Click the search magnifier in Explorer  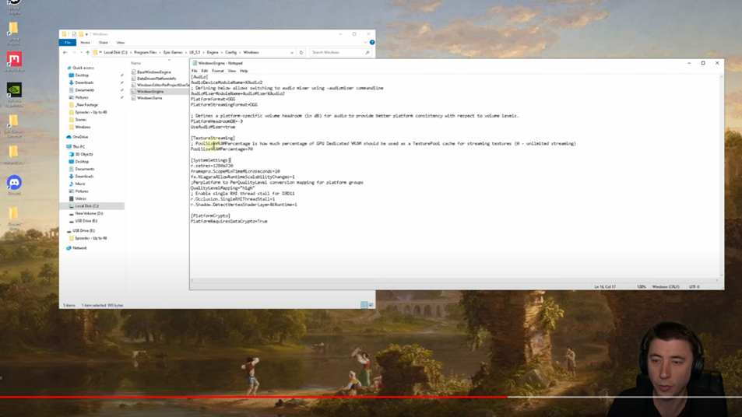click(x=367, y=52)
